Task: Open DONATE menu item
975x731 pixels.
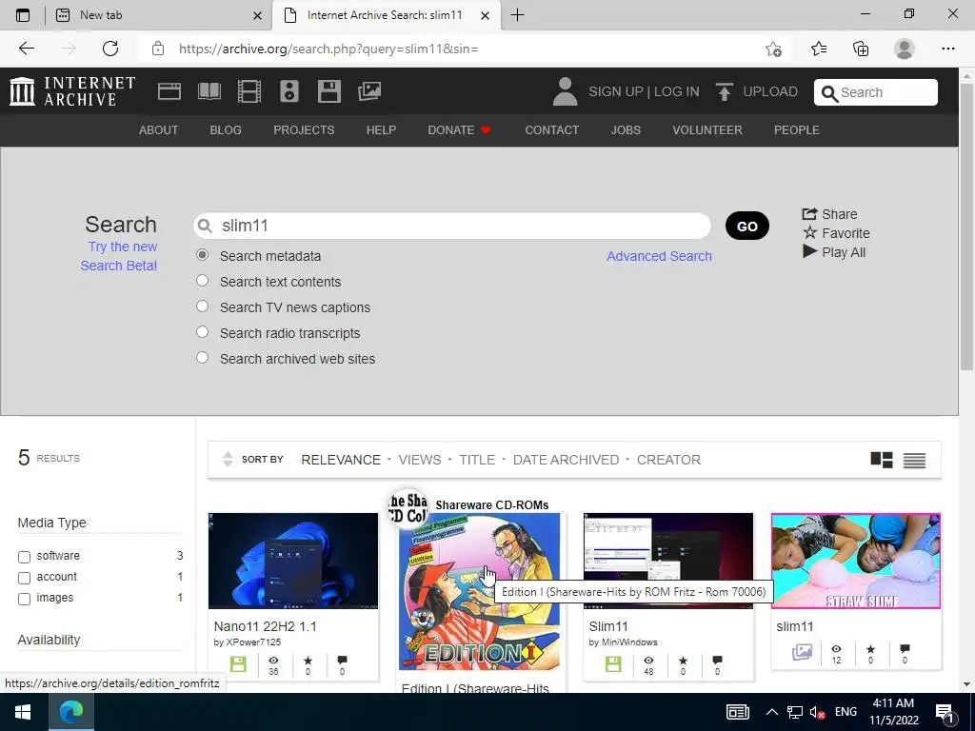Action: (x=459, y=129)
